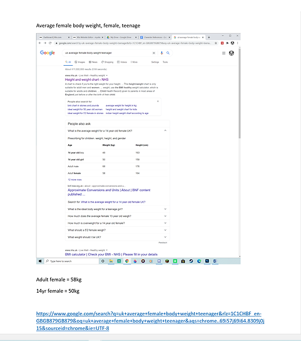Click the browser page vertical scrollbar
301x341 pixels.
240,93
